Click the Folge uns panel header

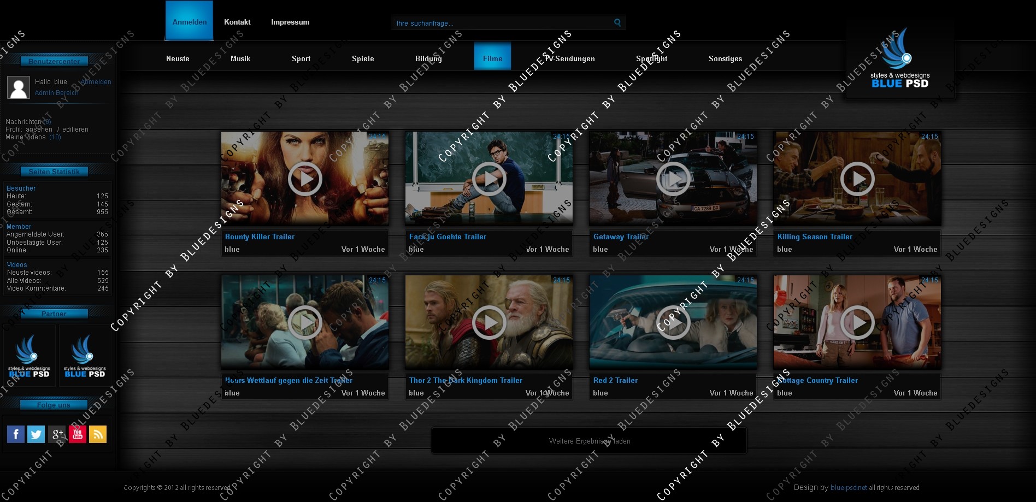coord(54,405)
